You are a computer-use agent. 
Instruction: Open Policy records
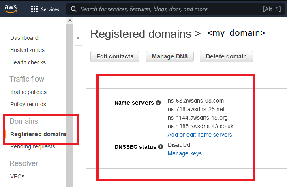click(28, 104)
